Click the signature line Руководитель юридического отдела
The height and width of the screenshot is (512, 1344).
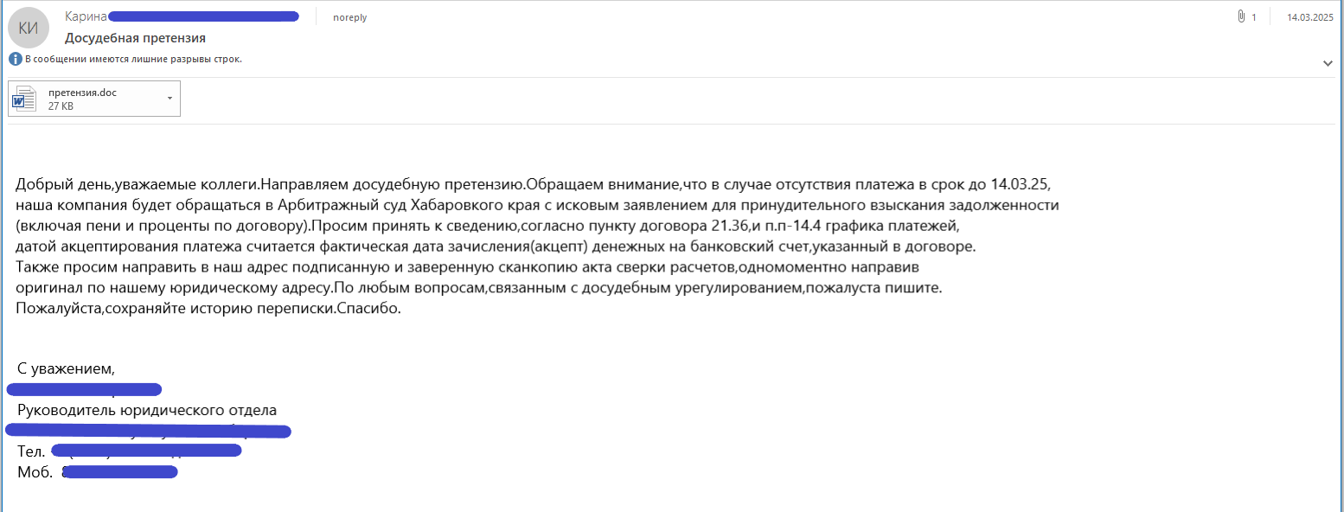click(x=147, y=410)
